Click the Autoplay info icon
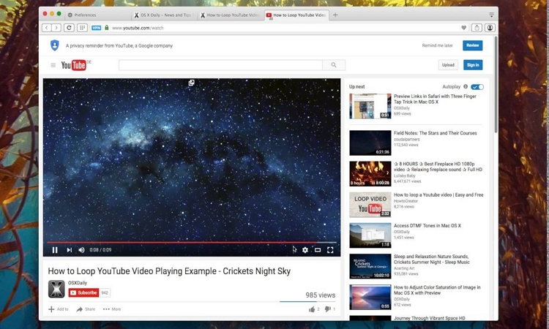Image resolution: width=549 pixels, height=329 pixels. (466, 87)
